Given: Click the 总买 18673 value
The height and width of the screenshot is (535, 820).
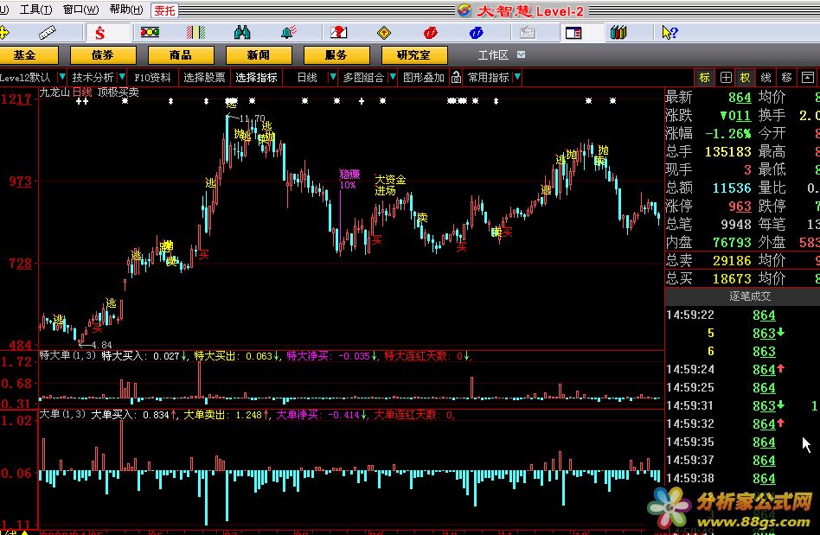Looking at the screenshot, I should [732, 279].
